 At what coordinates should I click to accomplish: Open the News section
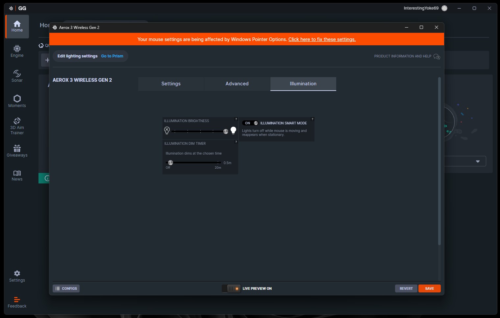pos(17,176)
